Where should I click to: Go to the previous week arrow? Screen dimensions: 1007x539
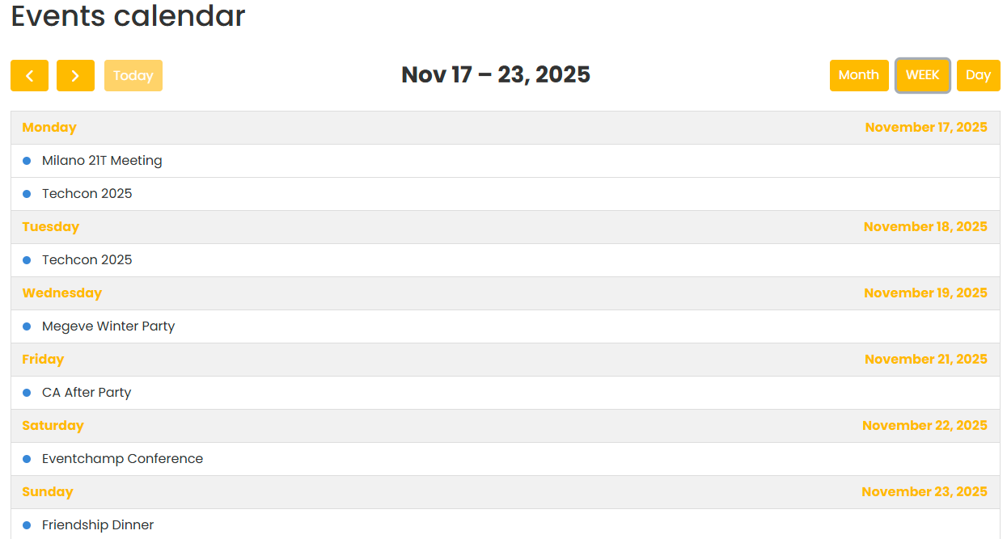coord(29,76)
